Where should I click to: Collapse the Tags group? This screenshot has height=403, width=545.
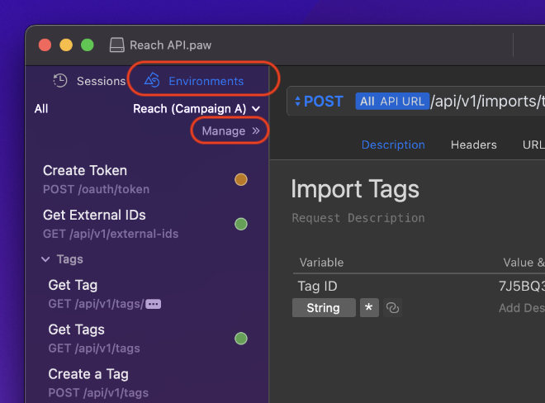click(45, 259)
